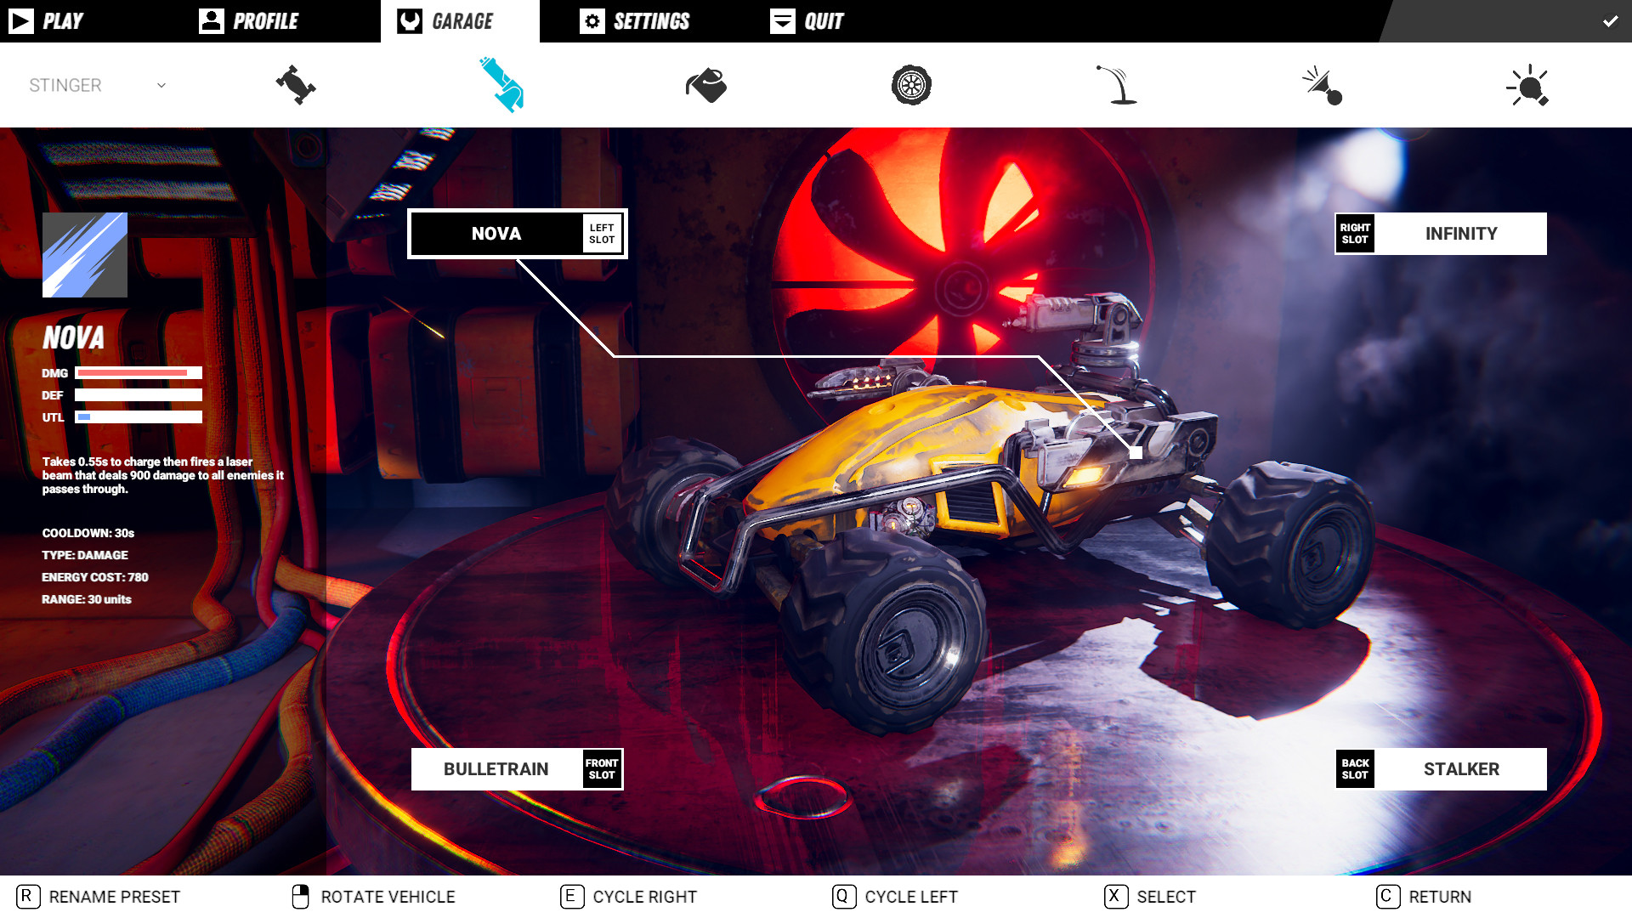Click the BULLETRAIN front slot button
The height and width of the screenshot is (918, 1632).
[517, 769]
